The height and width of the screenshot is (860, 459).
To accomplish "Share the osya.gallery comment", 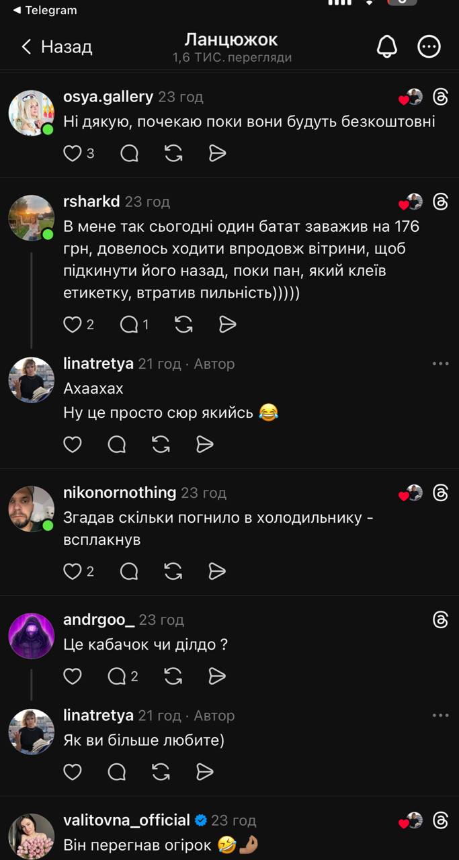I will point(217,154).
